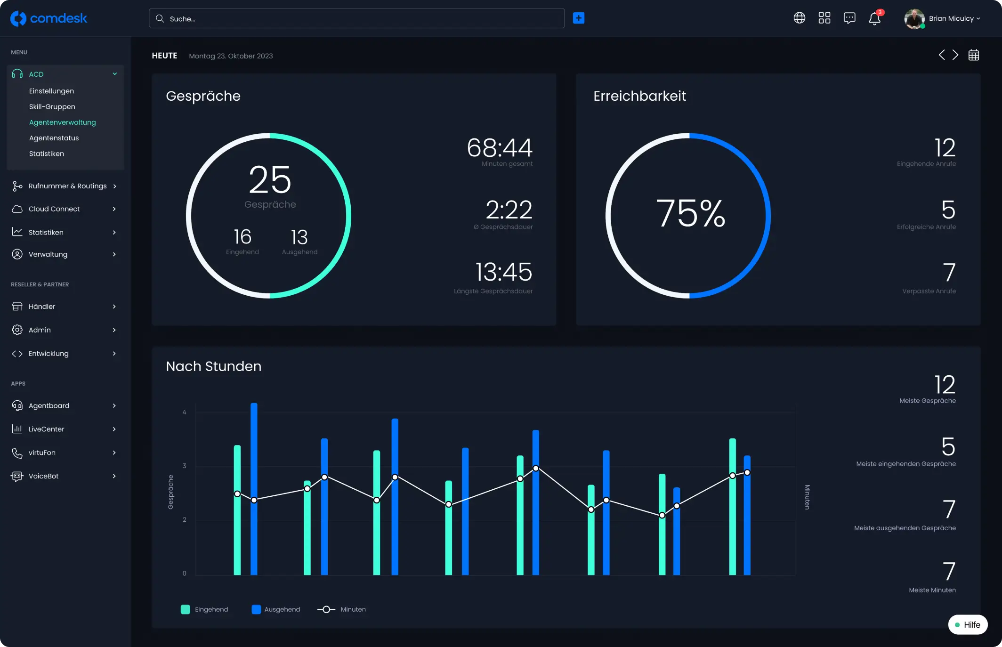Click Brian Miculcy's profile avatar
1002x647 pixels.
point(914,18)
